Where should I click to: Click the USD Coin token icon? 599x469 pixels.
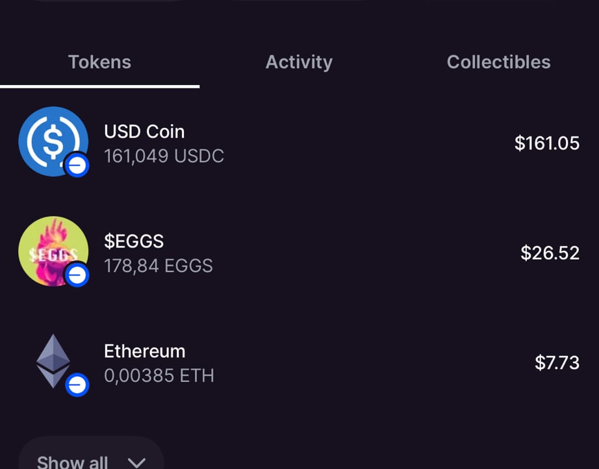(52, 140)
